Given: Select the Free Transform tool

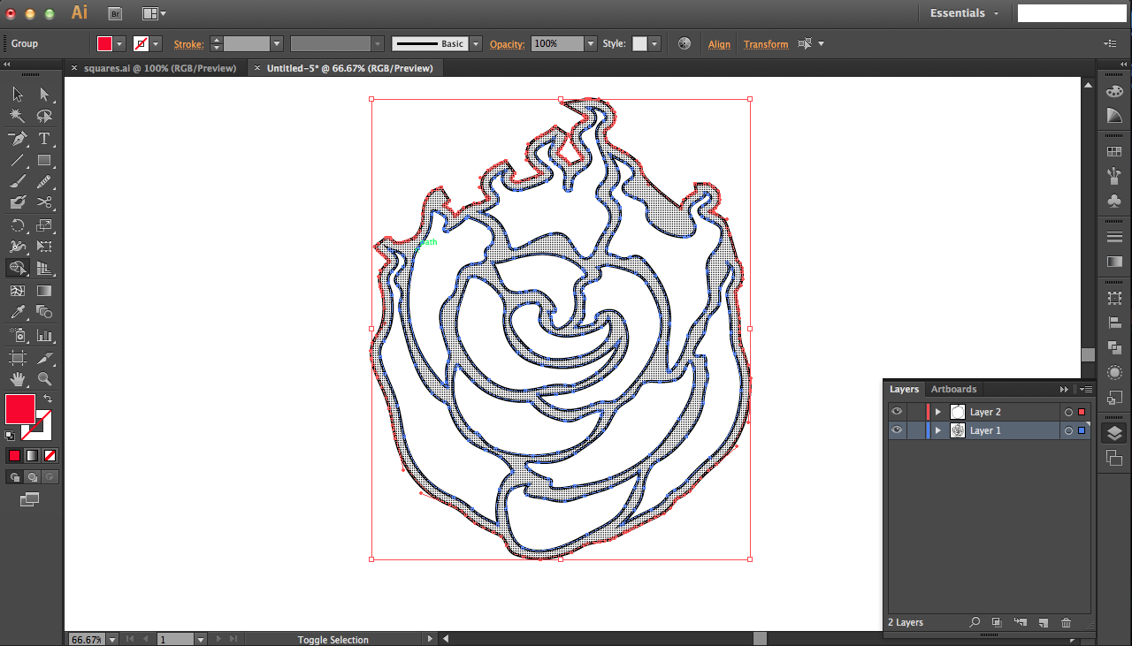Looking at the screenshot, I should (x=44, y=247).
